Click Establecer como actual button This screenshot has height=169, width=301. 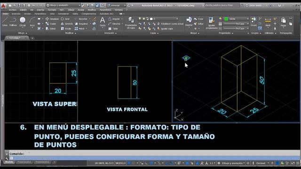tap(170, 24)
